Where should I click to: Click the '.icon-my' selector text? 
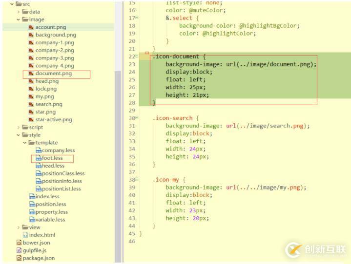point(166,180)
